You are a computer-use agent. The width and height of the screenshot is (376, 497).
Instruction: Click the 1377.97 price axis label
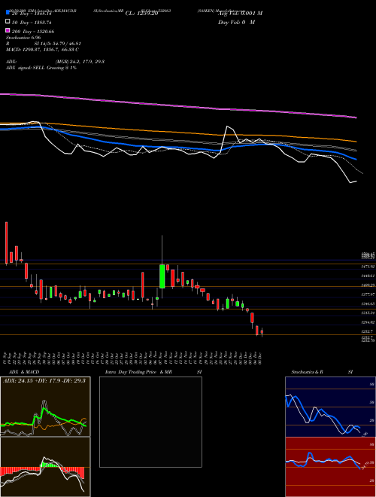[x=368, y=294]
